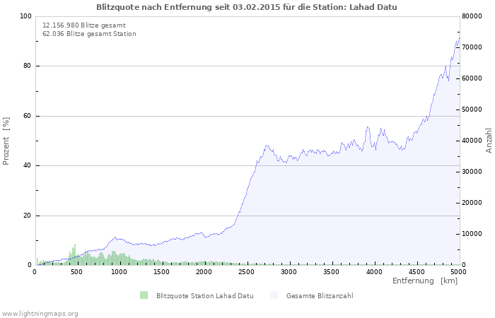Click the 5000 tick on the distance axis
Screen dimensions: 495x318
458,272
